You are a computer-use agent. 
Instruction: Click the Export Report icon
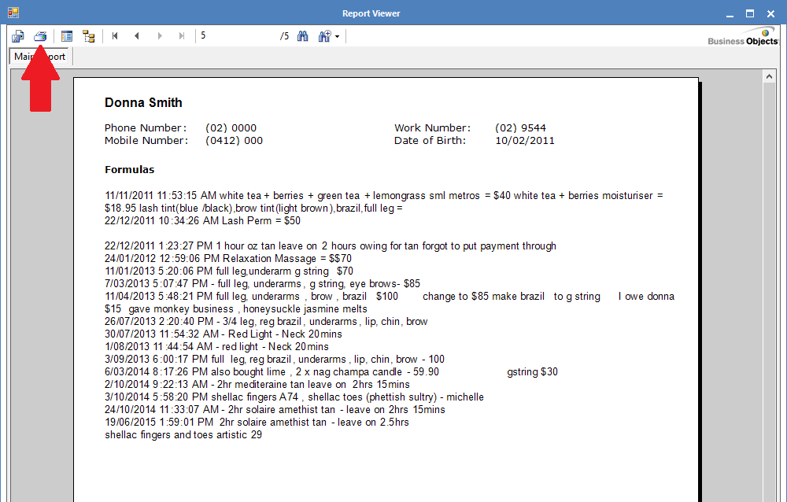pos(18,36)
